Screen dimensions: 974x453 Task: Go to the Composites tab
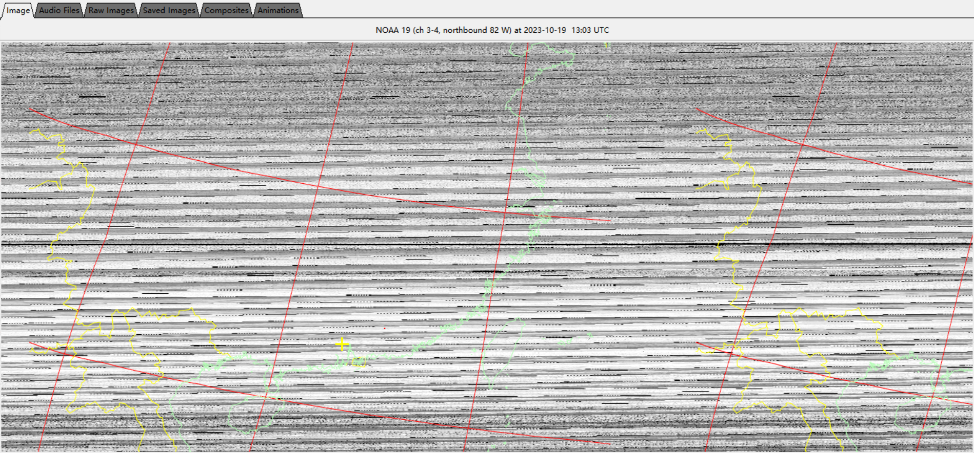coord(226,10)
